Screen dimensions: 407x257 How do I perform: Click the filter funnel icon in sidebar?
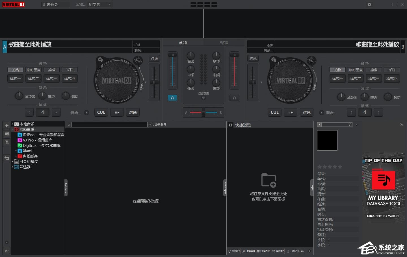pyautogui.click(x=7, y=142)
